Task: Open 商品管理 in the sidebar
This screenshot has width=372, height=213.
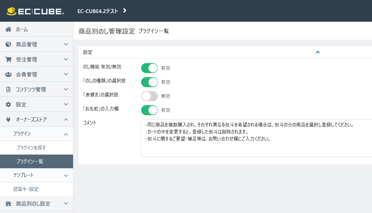Action: tap(37, 44)
